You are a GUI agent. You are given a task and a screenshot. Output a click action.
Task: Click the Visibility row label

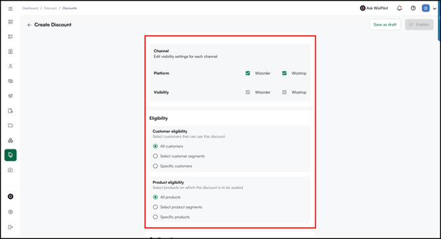pos(161,92)
